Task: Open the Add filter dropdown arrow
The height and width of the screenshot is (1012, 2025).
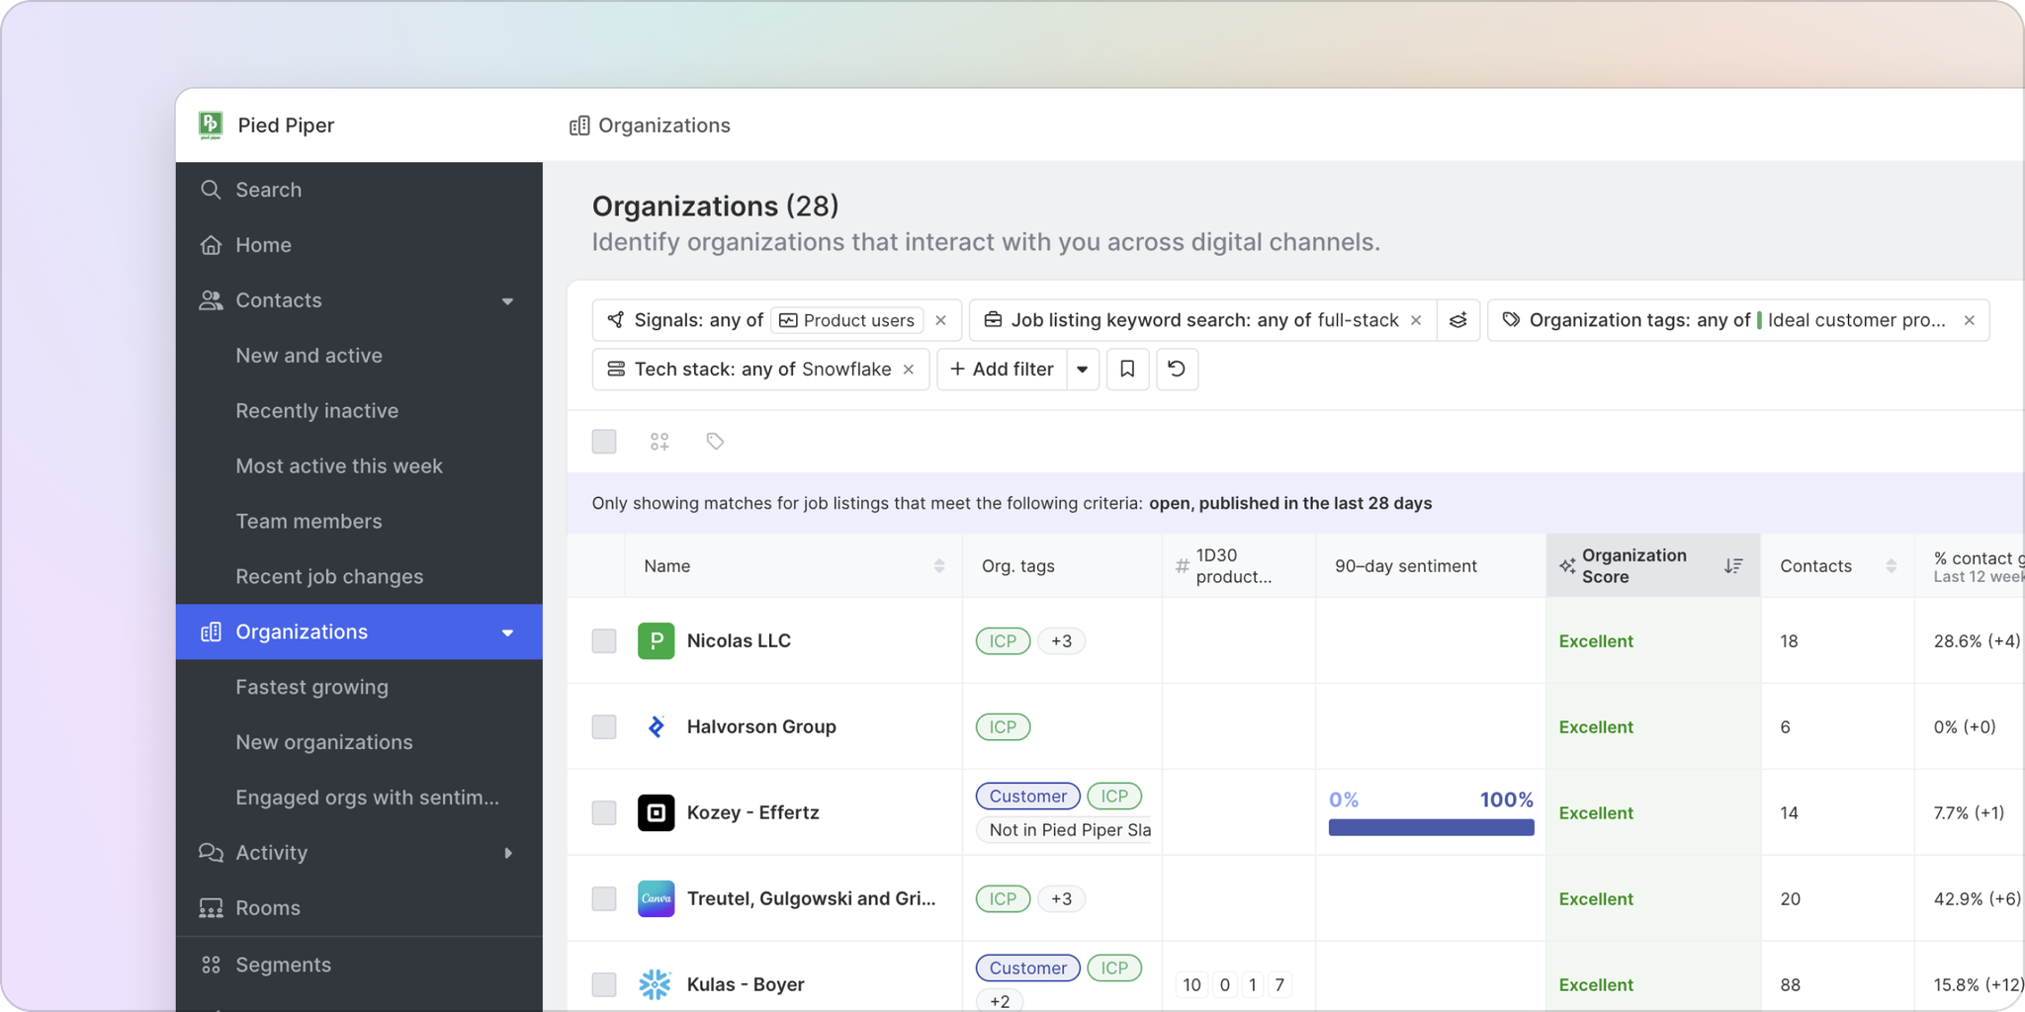Action: pyautogui.click(x=1083, y=370)
